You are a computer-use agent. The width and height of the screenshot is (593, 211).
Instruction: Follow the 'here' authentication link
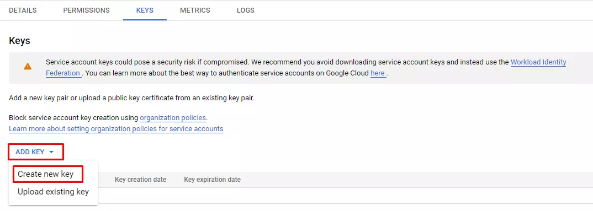[378, 73]
